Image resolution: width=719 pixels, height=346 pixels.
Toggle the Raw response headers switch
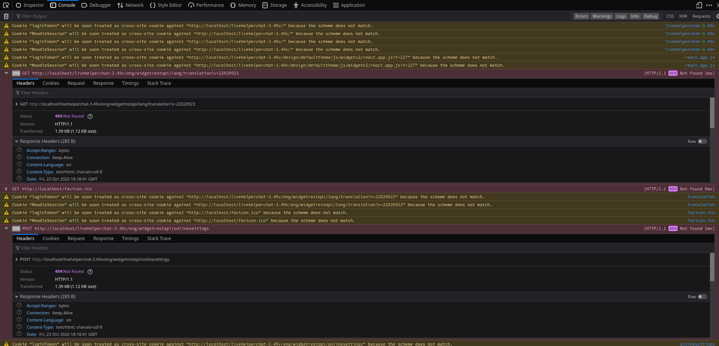point(702,141)
